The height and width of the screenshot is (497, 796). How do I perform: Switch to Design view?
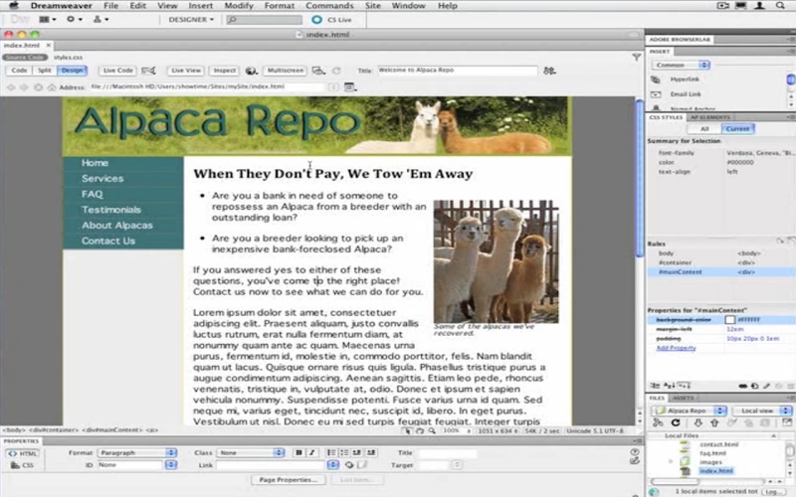[x=72, y=71]
